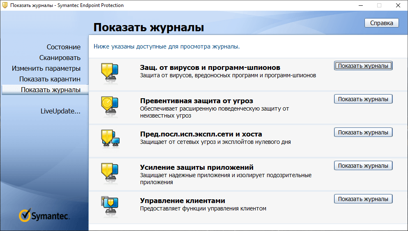408x231 pixels.
Task: Click description about поведенческую защиту от неизвестных угроз
Action: tap(214, 112)
